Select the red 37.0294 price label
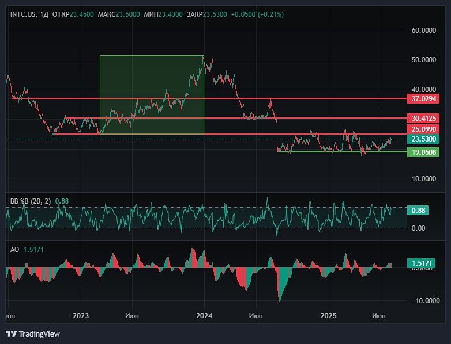Screen dimensions: 451x344 click(x=423, y=99)
